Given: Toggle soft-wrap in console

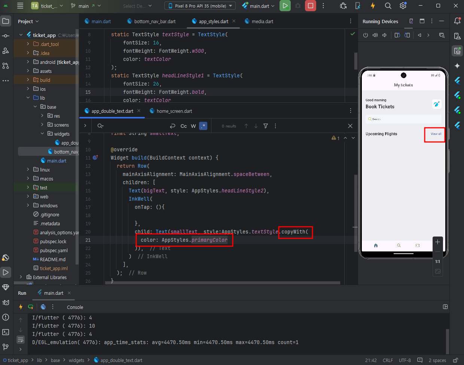Looking at the screenshot, I should tap(21, 339).
